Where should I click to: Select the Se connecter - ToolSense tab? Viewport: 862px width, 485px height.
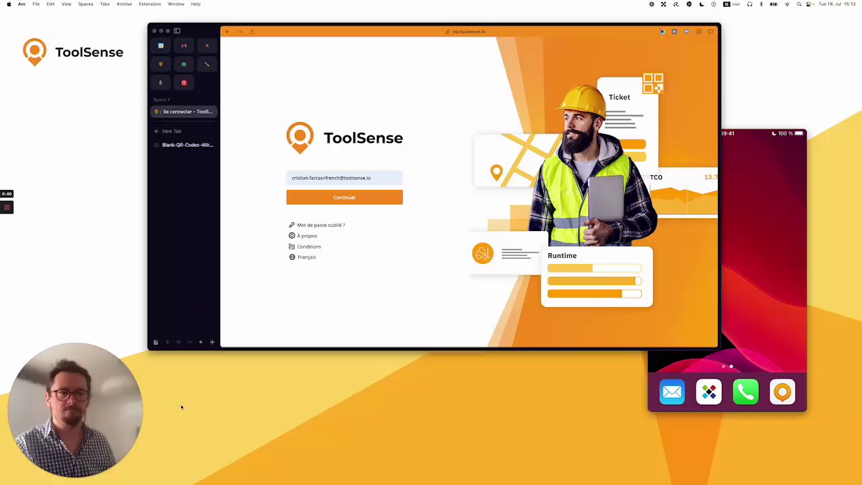pos(184,112)
